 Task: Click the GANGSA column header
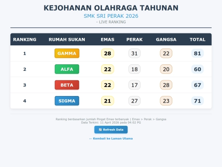click(x=166, y=40)
